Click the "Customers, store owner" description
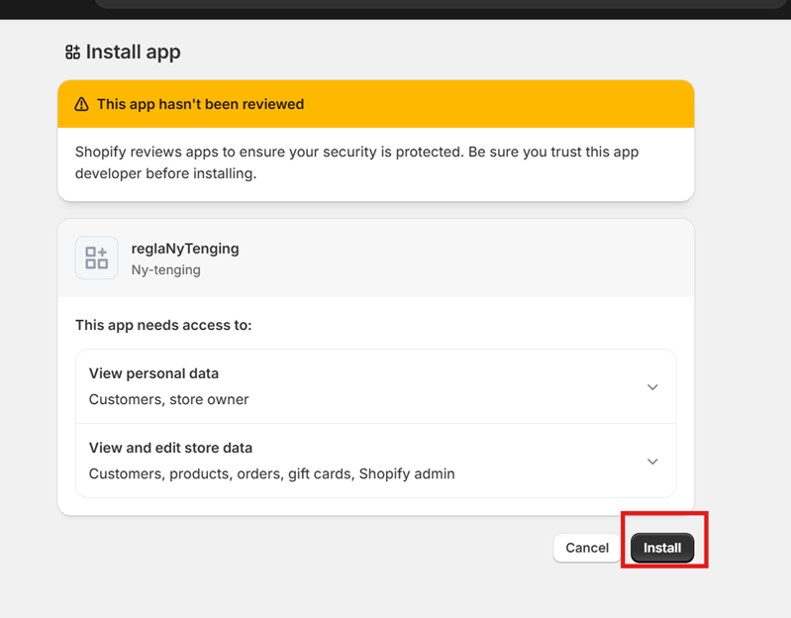This screenshot has width=791, height=618. (x=168, y=399)
